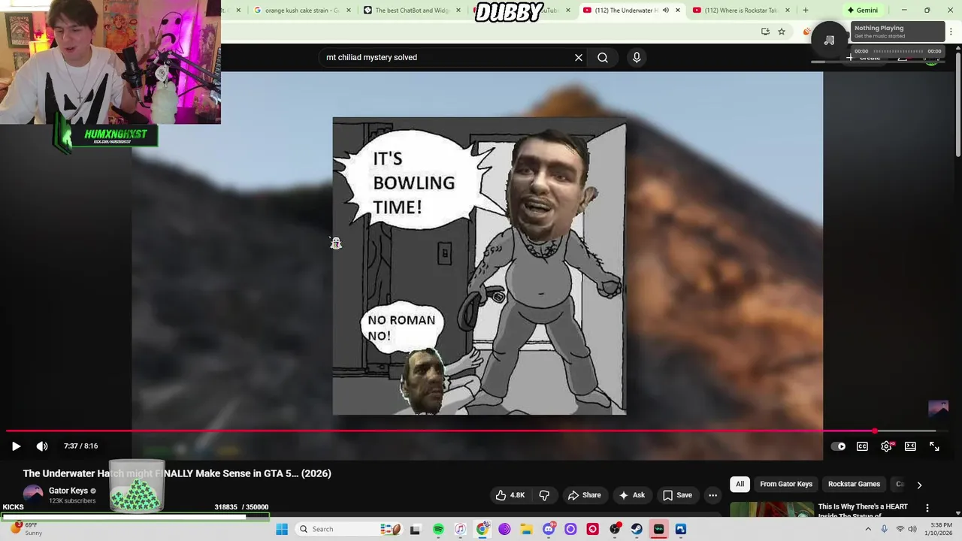Click the install app icon in the address bar
The image size is (962, 541).
[765, 32]
